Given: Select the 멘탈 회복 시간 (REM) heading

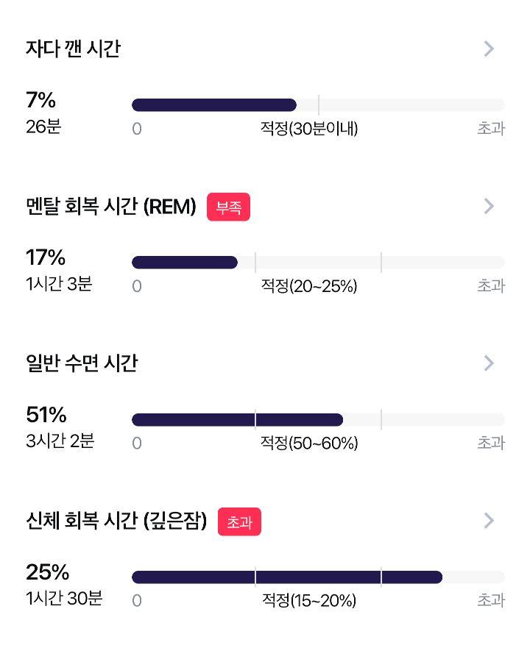Looking at the screenshot, I should tap(111, 206).
